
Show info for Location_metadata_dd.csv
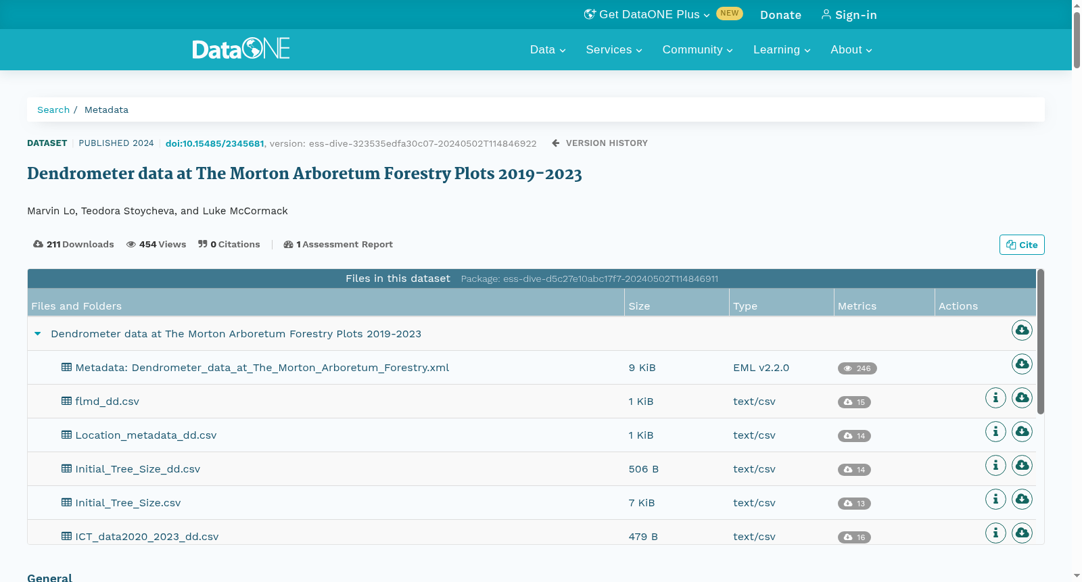(x=995, y=431)
